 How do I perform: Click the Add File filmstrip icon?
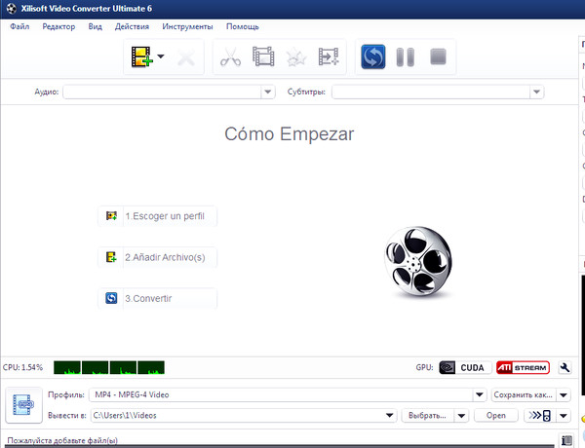pyautogui.click(x=141, y=56)
